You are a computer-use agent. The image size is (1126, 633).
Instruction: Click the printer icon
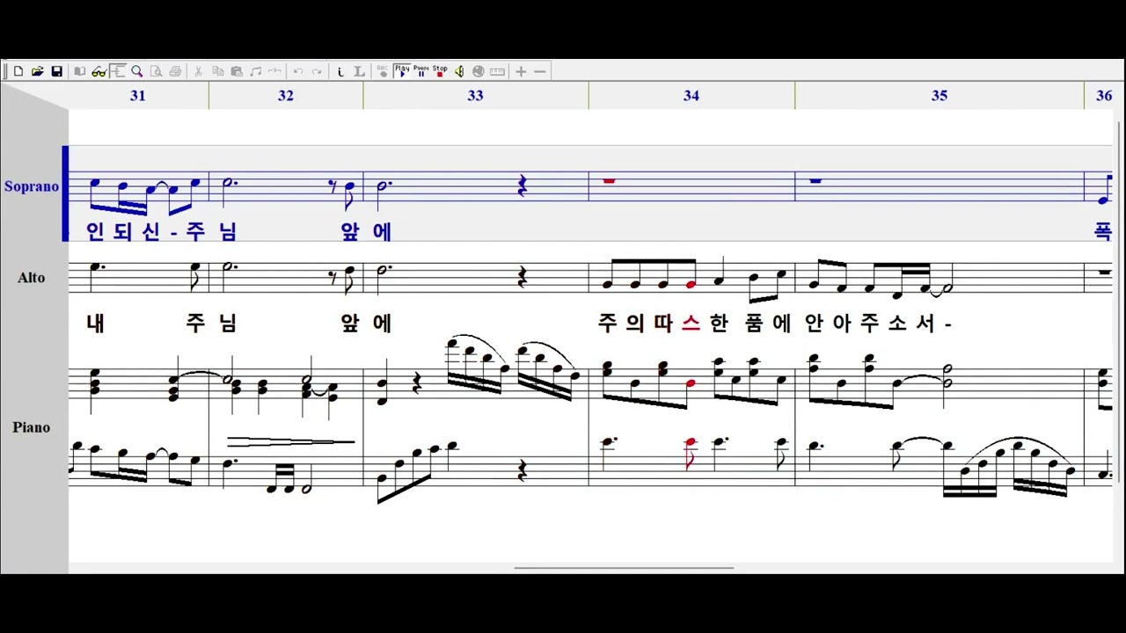175,71
